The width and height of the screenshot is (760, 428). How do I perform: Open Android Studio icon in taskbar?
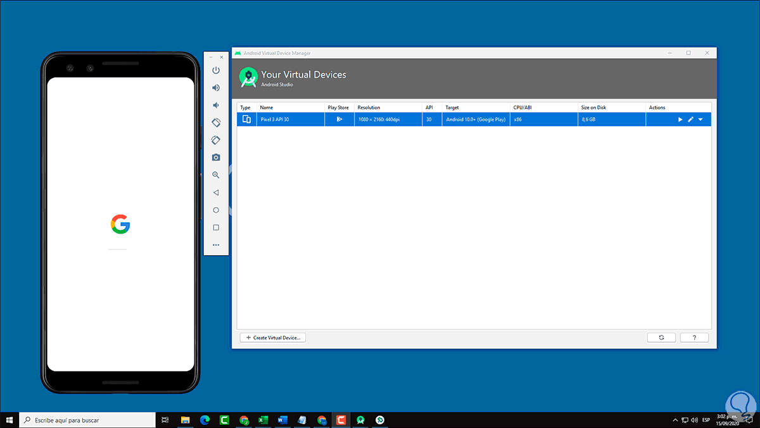[x=360, y=419]
